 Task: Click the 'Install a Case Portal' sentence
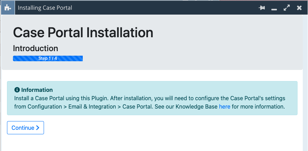(x=39, y=98)
